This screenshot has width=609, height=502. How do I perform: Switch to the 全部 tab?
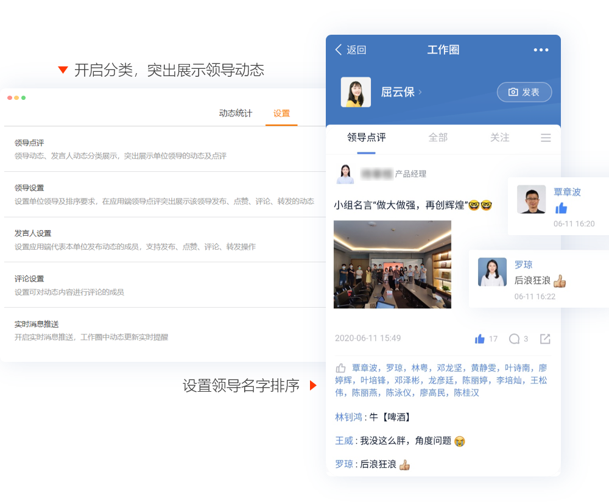pyautogui.click(x=438, y=138)
